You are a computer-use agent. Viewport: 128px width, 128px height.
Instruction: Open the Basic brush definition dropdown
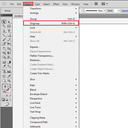tap(105, 11)
